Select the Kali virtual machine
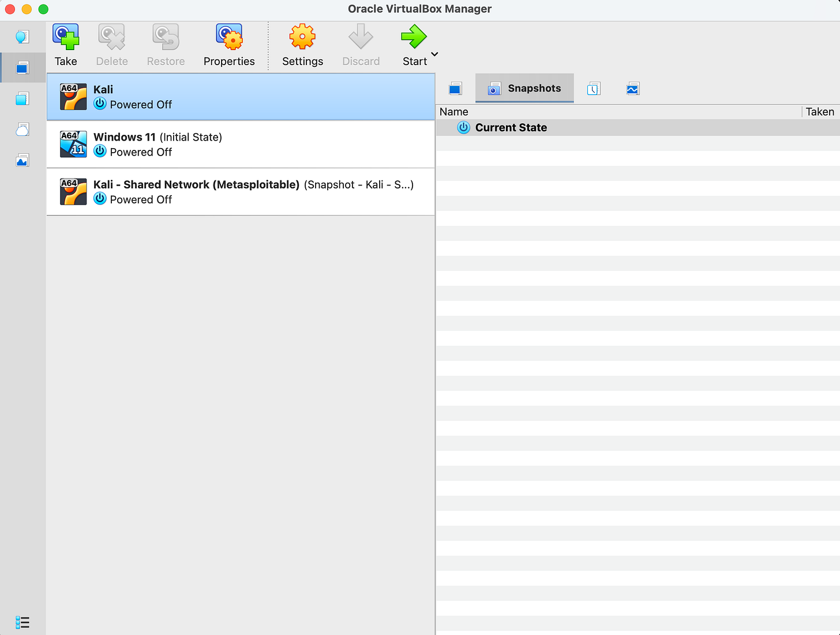Screen dimensions: 840x635 241,97
